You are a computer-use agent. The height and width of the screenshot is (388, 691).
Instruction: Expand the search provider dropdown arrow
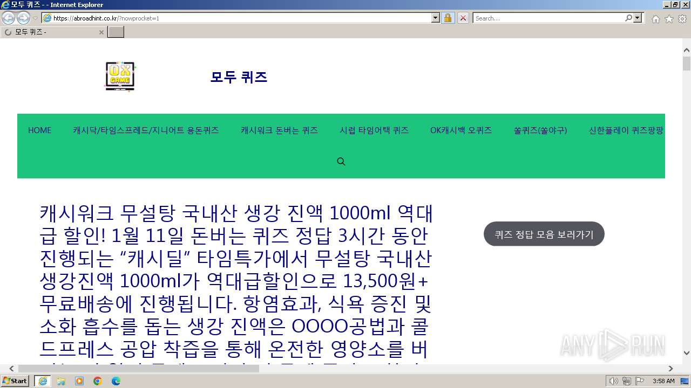click(638, 18)
